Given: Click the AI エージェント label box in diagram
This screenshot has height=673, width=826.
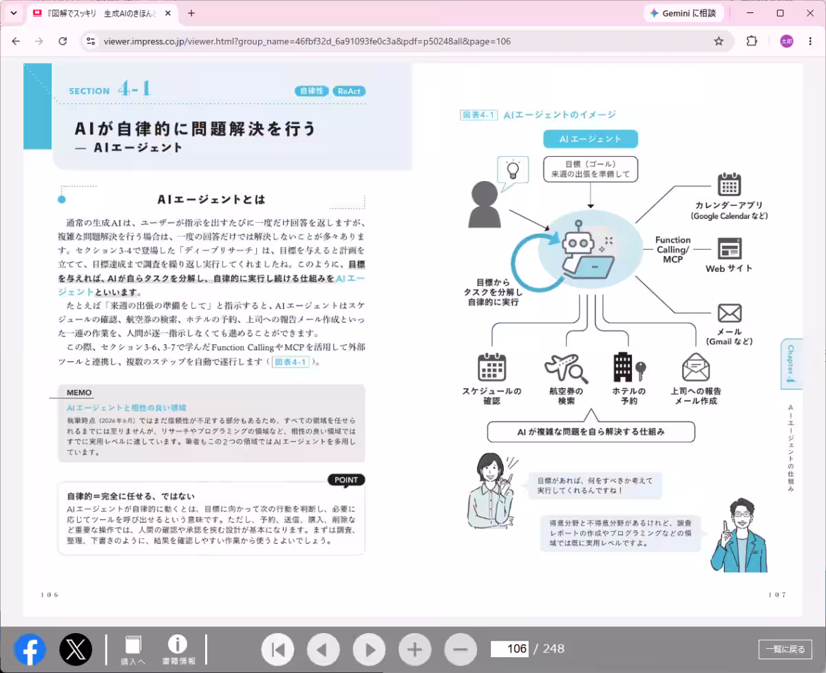Looking at the screenshot, I should click(x=591, y=139).
